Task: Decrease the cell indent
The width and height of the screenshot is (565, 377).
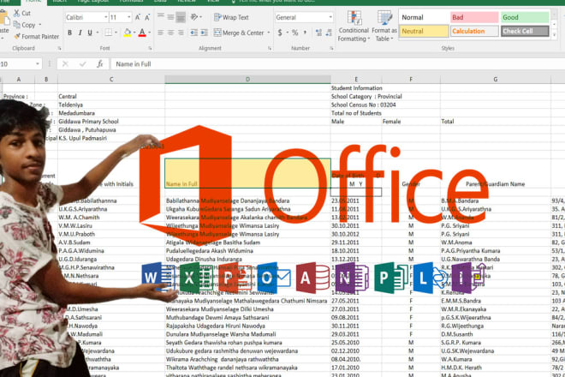Action: 194,33
